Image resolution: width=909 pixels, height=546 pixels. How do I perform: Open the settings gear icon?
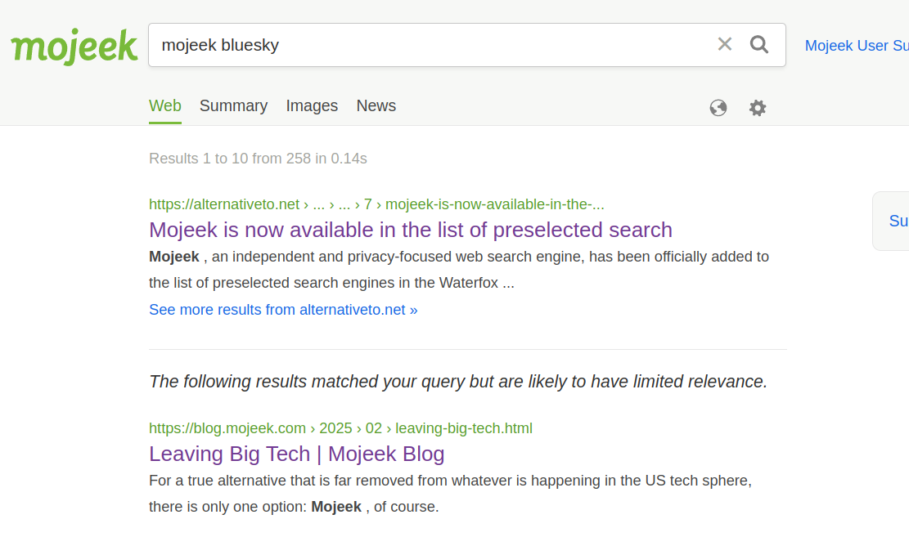coord(757,108)
